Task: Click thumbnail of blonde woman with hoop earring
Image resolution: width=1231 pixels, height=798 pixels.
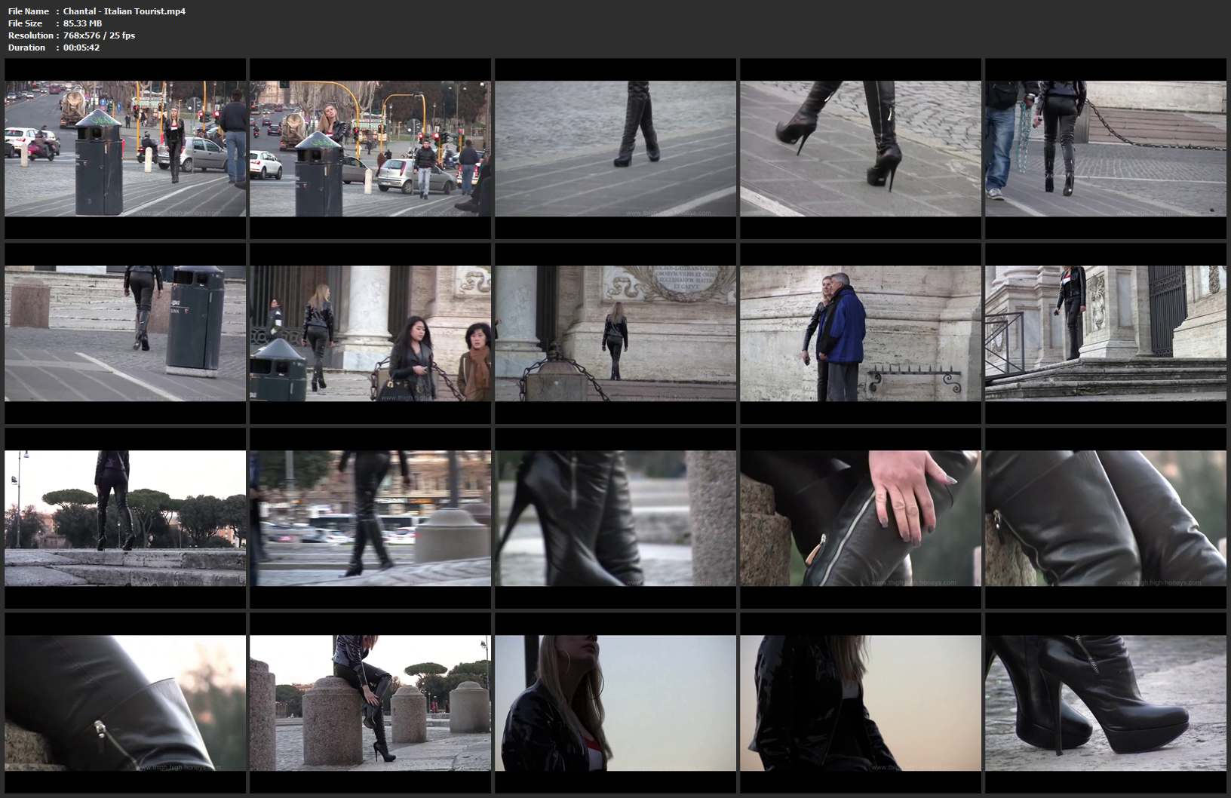Action: point(615,702)
